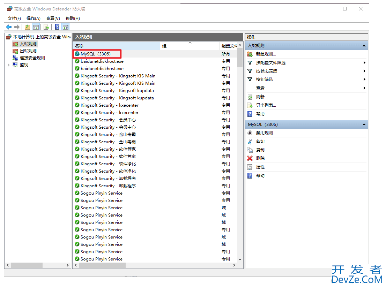Open 按组筛选 submenu
The width and height of the screenshot is (386, 287).
point(306,80)
